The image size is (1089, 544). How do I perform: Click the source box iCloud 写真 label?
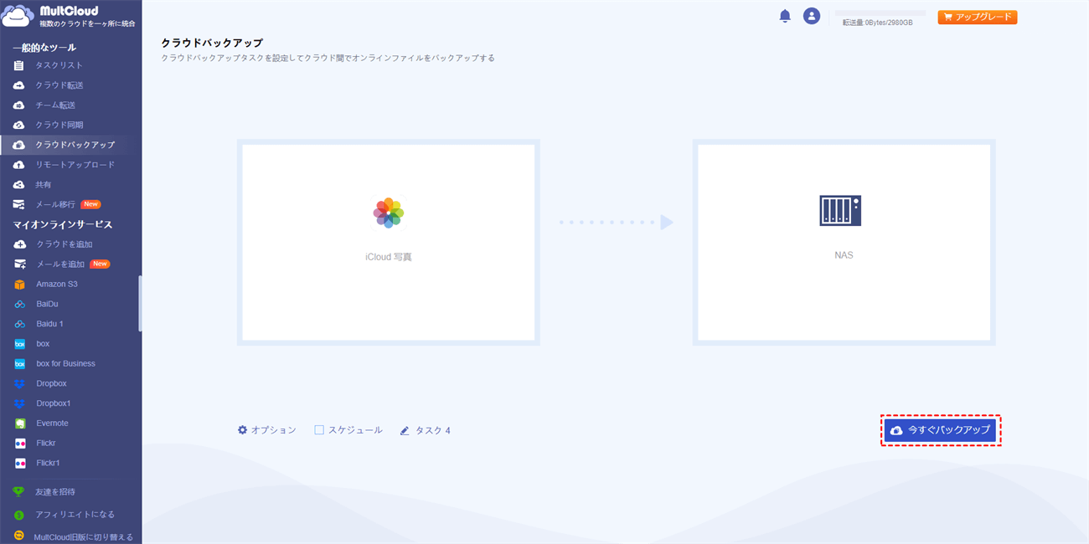389,257
